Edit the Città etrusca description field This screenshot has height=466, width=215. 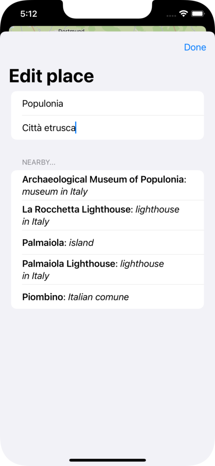(x=107, y=127)
